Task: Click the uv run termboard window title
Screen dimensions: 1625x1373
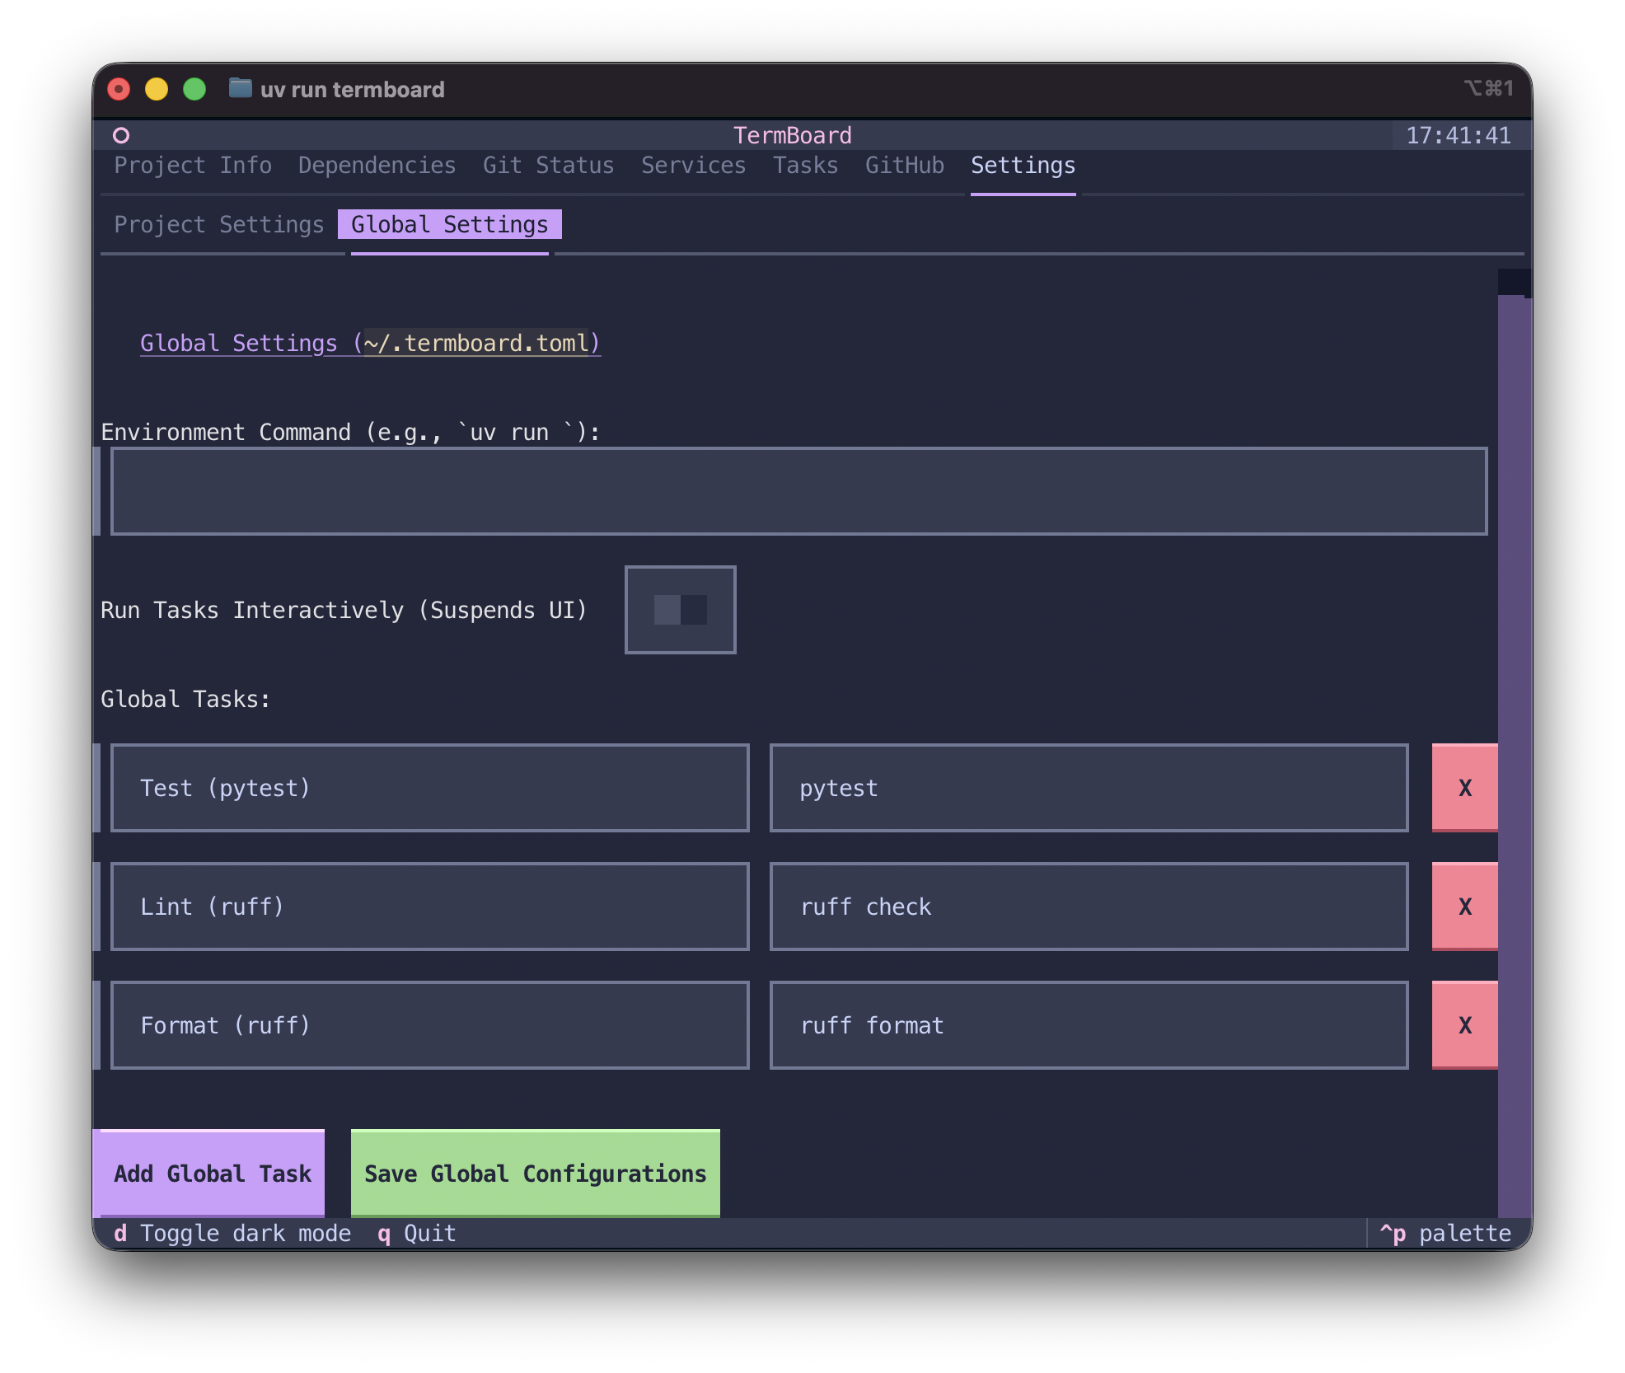Action: [x=352, y=89]
